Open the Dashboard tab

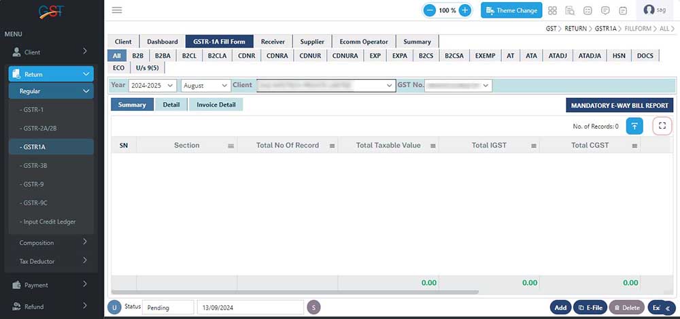pyautogui.click(x=162, y=41)
